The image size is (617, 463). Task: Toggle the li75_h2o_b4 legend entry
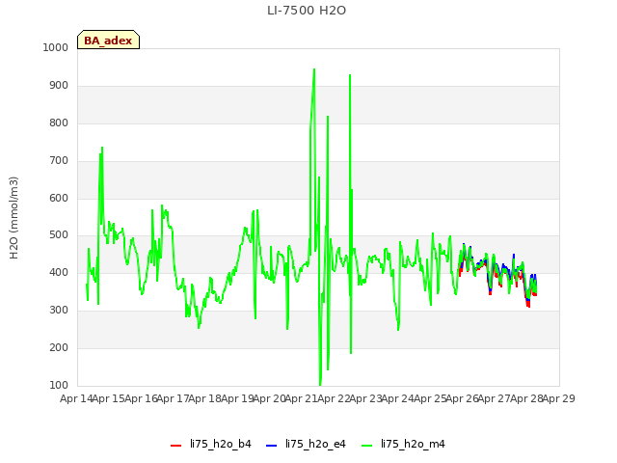tap(211, 444)
